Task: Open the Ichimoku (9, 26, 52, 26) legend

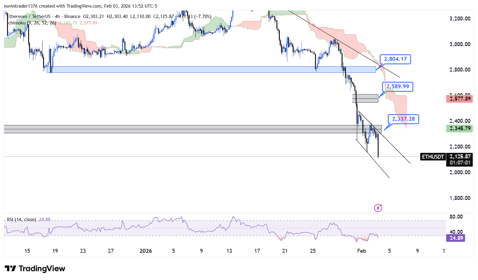Action: click(x=32, y=23)
